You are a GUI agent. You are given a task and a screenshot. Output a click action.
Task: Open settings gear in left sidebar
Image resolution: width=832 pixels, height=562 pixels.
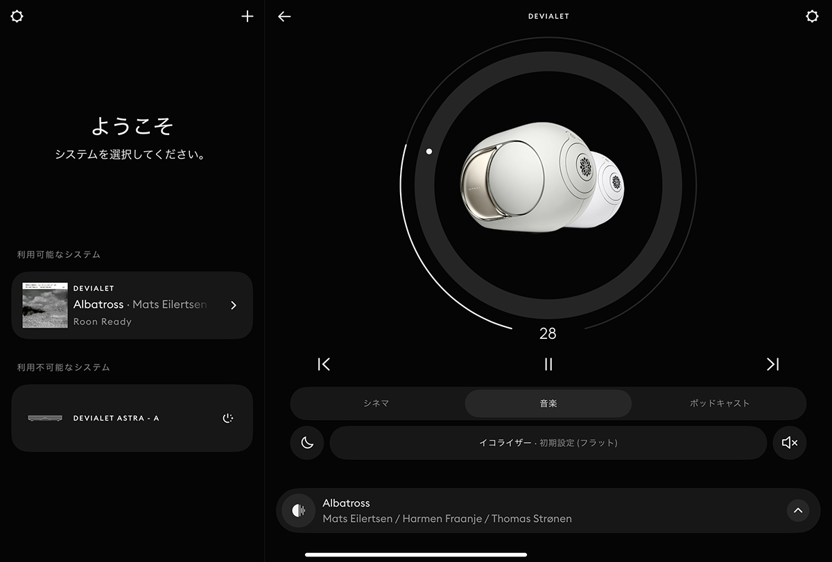[17, 17]
